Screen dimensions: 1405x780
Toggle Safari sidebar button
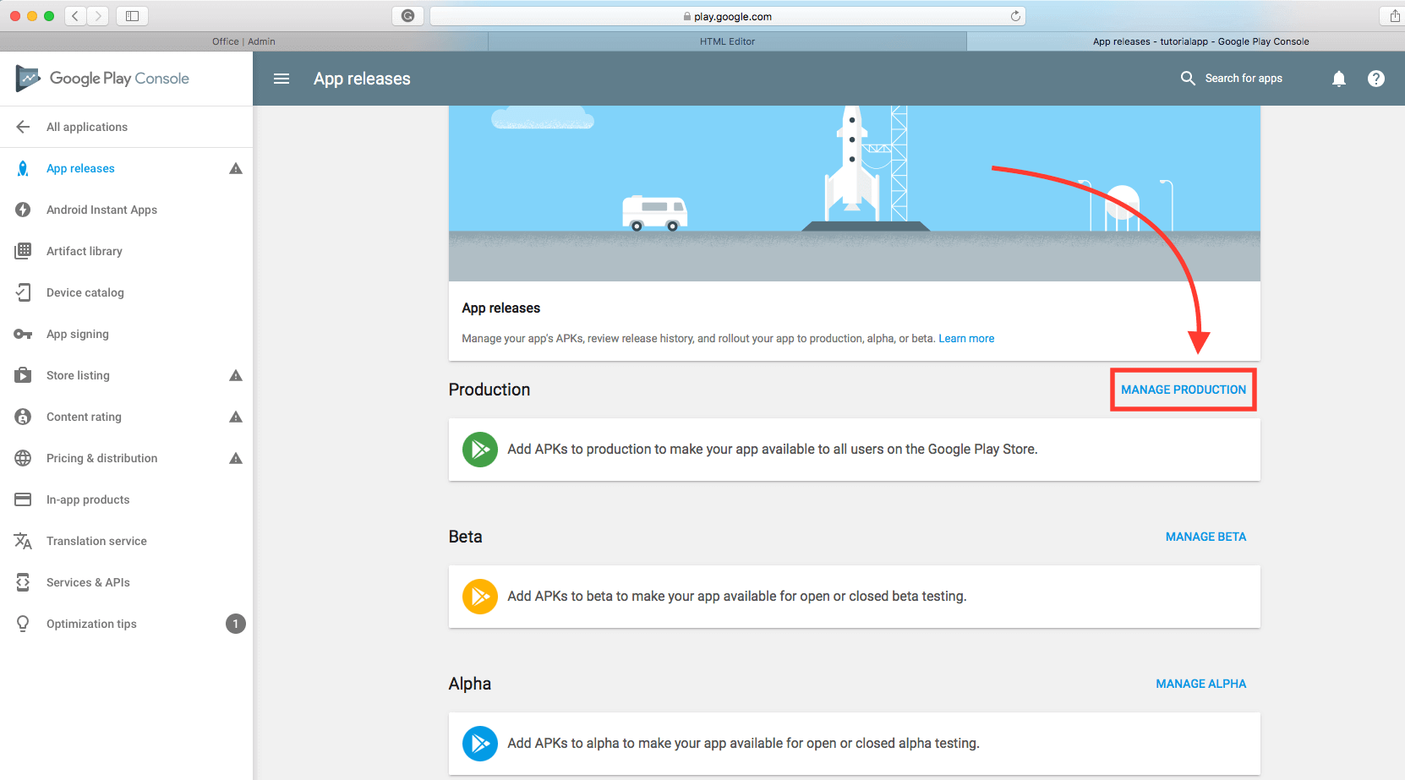pos(132,15)
